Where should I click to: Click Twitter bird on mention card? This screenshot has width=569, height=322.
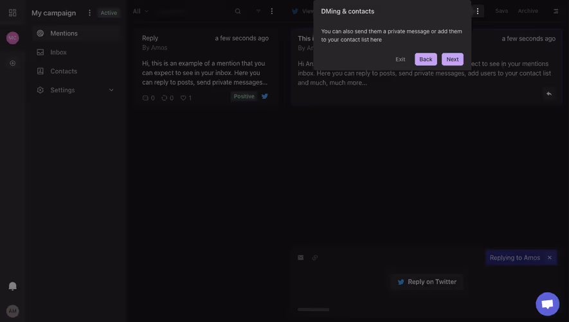coord(265,96)
